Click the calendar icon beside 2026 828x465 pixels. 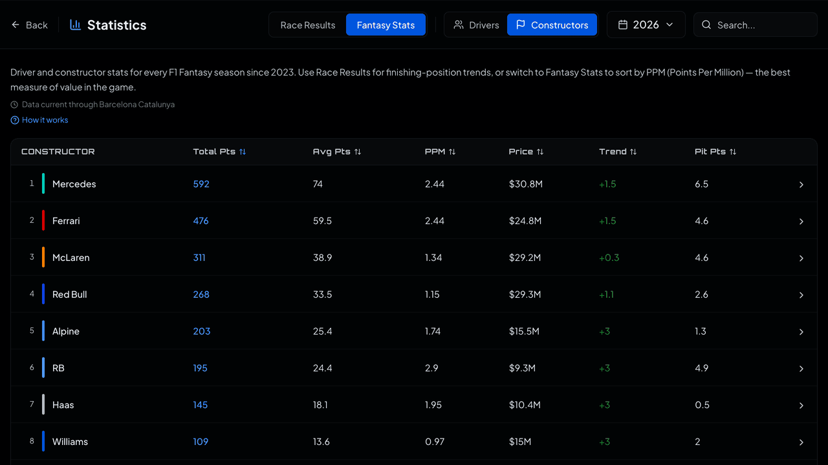[623, 25]
